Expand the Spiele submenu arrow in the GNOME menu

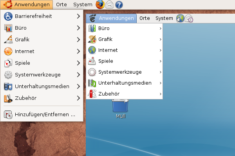point(160,61)
